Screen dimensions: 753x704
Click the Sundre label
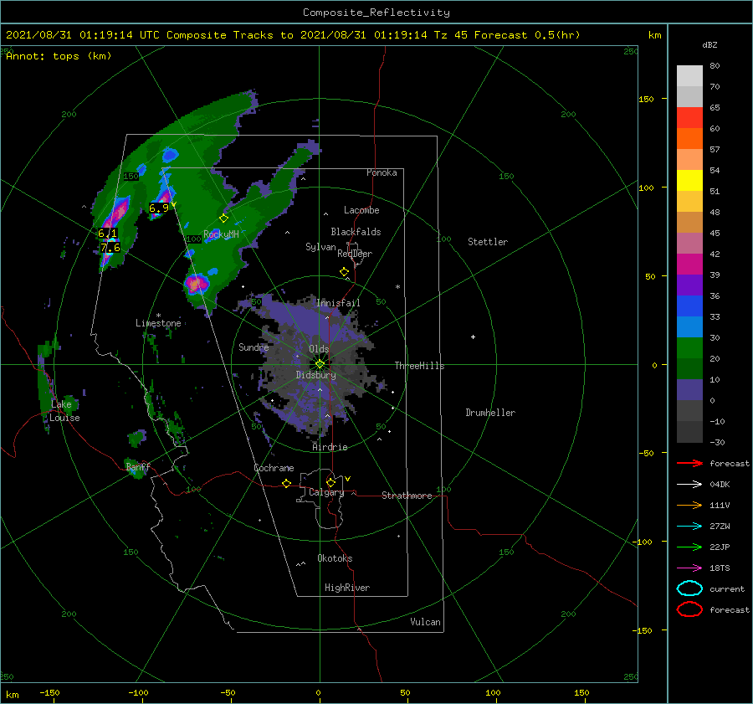254,347
